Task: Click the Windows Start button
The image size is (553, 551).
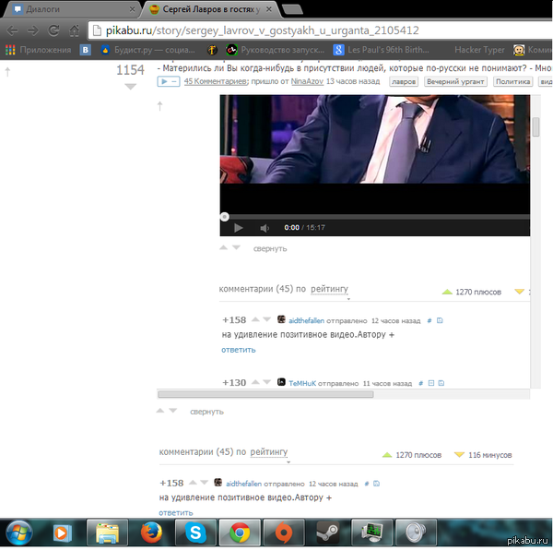Action: (x=20, y=533)
